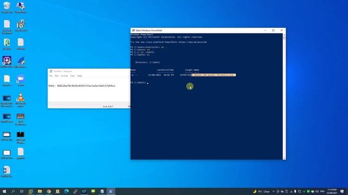The width and height of the screenshot is (348, 195).
Task: Maximize the PowerShell window
Action: coord(274,30)
